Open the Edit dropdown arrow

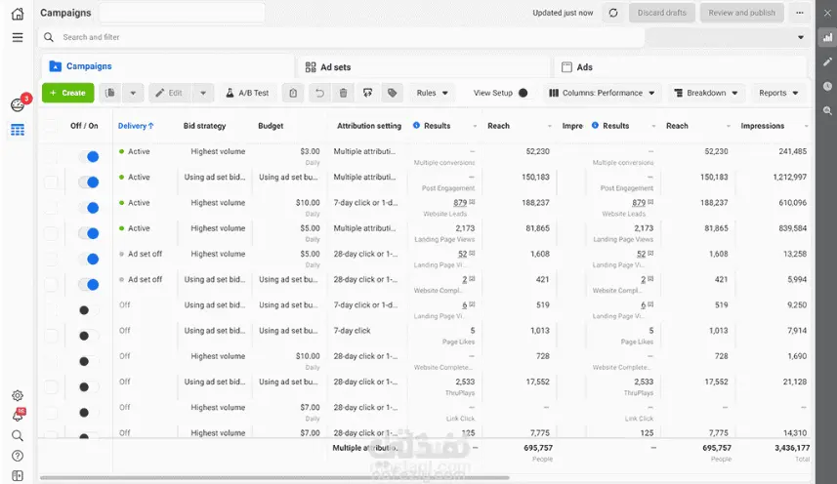click(x=203, y=93)
